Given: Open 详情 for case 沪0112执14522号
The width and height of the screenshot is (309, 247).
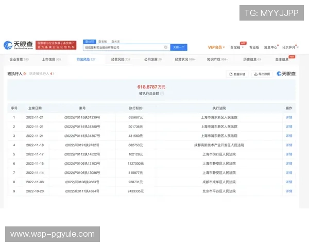Looking at the screenshot, I should coord(289,154).
